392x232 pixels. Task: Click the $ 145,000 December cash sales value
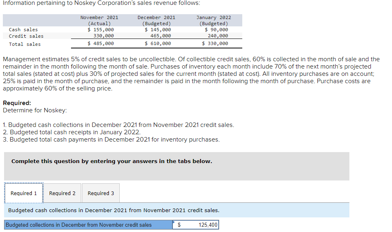point(158,30)
